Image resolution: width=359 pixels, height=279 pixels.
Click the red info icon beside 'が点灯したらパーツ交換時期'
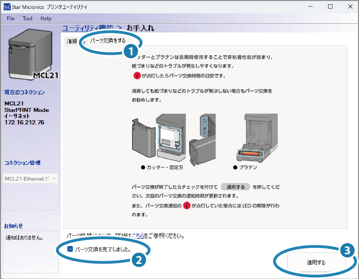(x=137, y=75)
